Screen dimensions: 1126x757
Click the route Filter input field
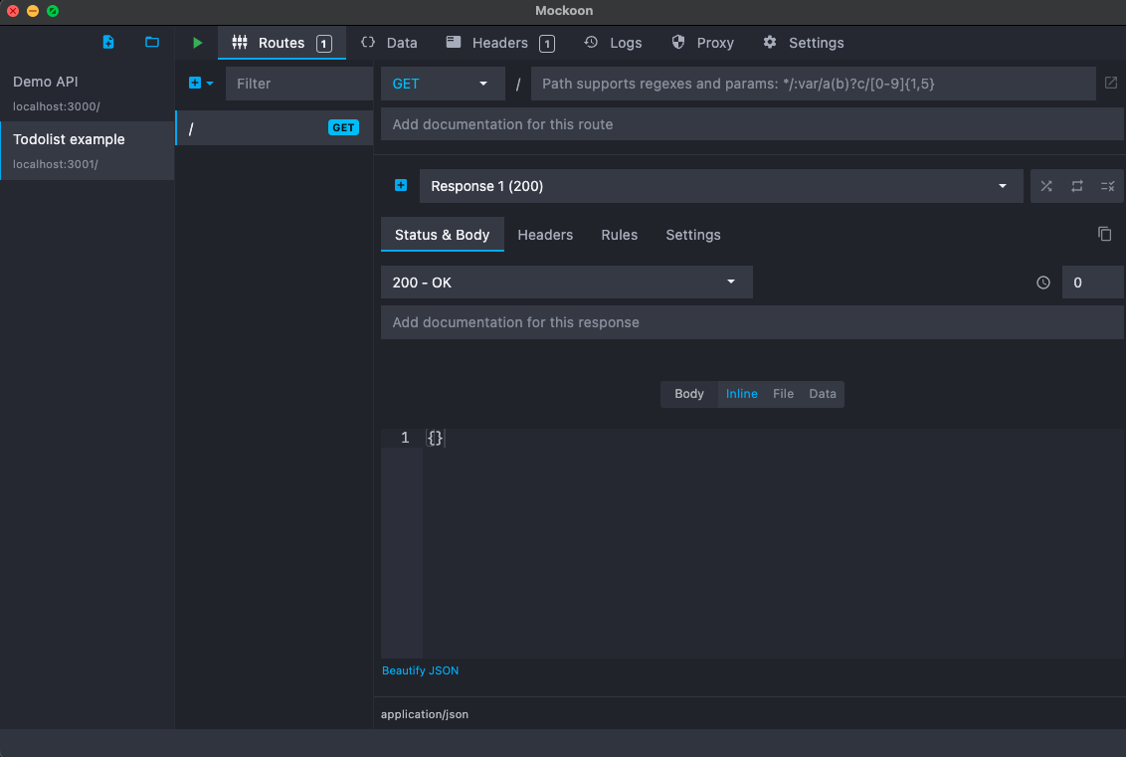[298, 84]
